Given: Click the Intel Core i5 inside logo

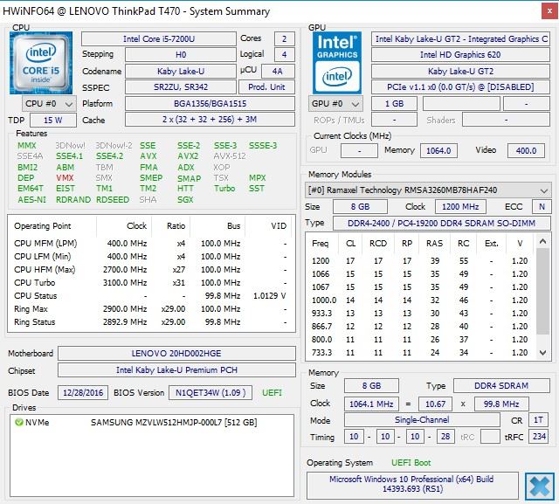Looking at the screenshot, I should 41,63.
